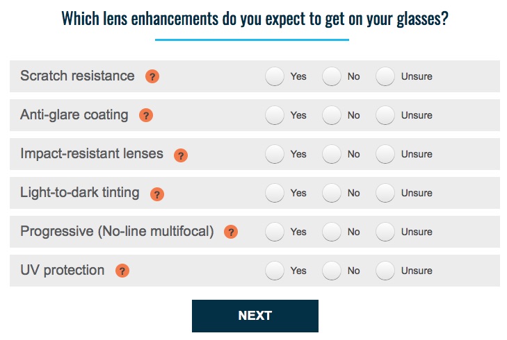Select No for Progressive multifocal
Screen dimensions: 507x340
332,232
